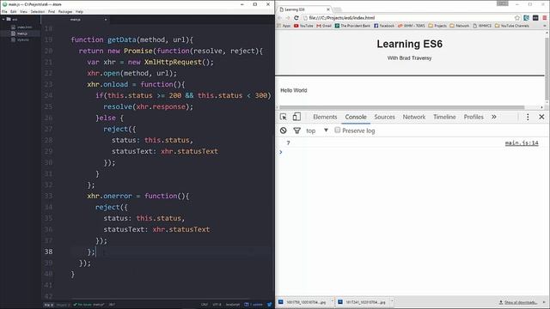Open the Atom Find menu
Image resolution: width=550 pixels, height=309 pixels.
click(52, 11)
